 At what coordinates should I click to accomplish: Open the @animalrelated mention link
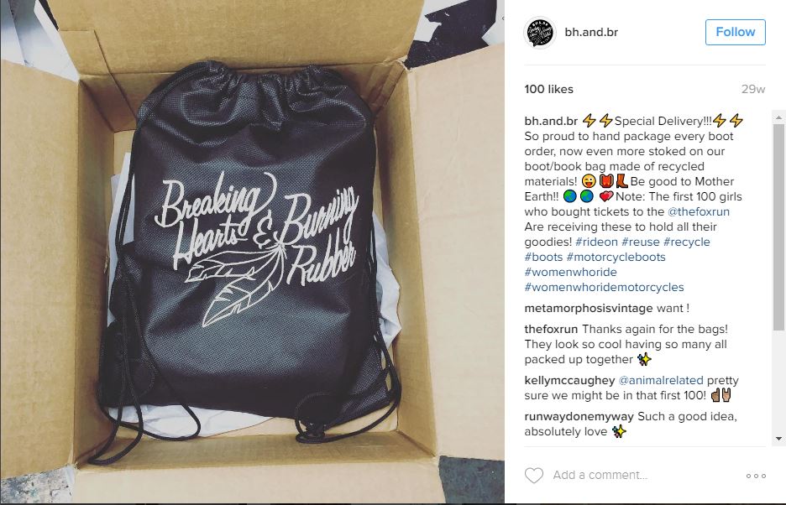click(x=661, y=380)
